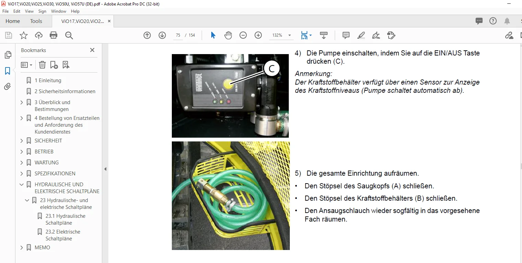Image resolution: width=522 pixels, height=263 pixels.
Task: Open the Sign menu
Action: point(42,11)
